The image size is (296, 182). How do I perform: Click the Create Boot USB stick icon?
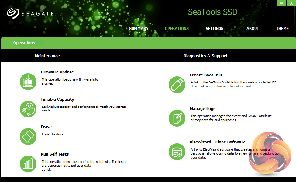177,85
